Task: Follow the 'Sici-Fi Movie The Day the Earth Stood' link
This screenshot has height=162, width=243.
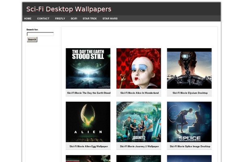Action: (x=89, y=93)
